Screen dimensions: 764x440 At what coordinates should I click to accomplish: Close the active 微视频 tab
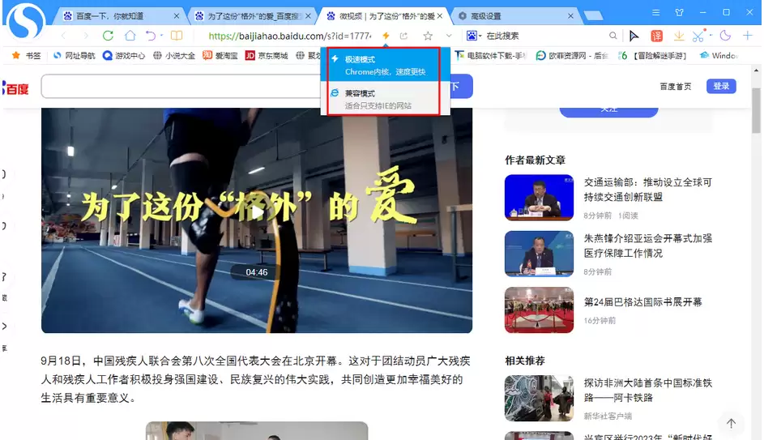440,16
